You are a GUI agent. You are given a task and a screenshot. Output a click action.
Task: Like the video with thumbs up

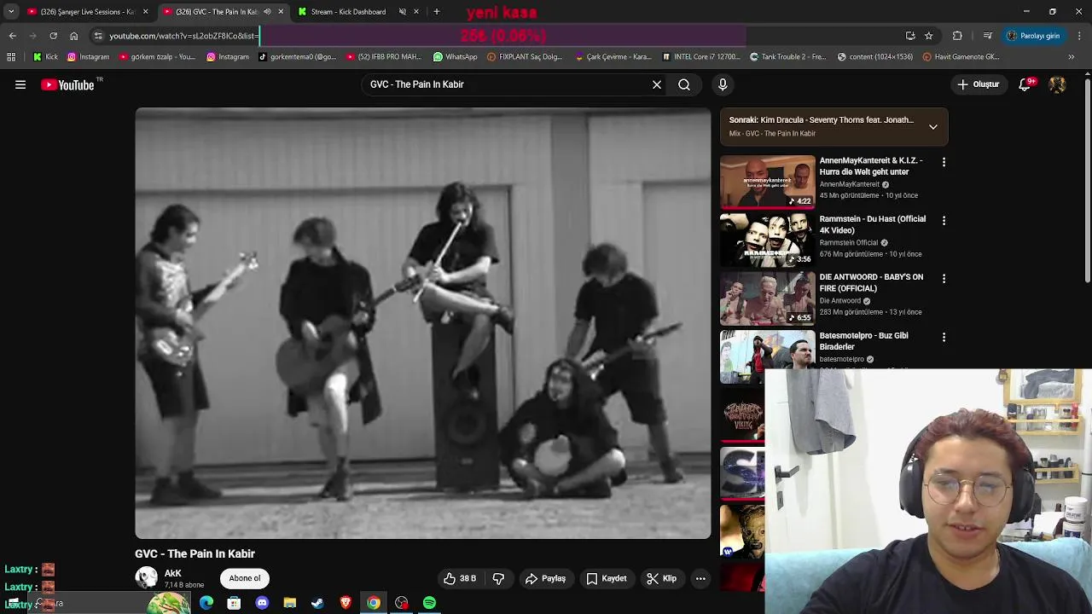pyautogui.click(x=460, y=578)
